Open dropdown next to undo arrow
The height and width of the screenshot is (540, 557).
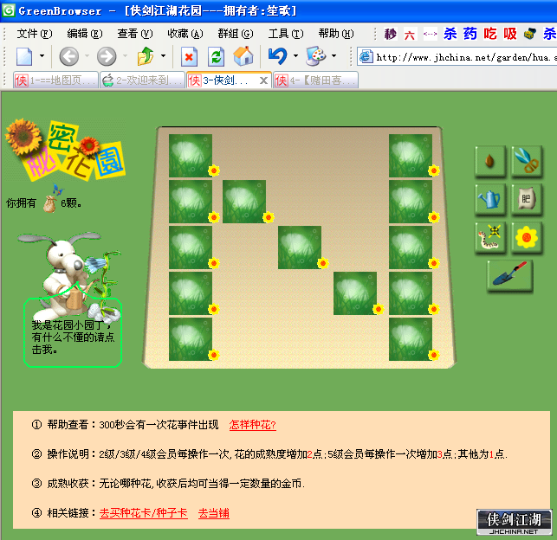pos(295,56)
